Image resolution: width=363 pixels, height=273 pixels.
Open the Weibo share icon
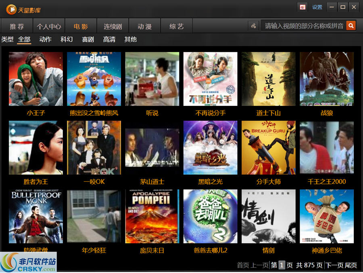(x=302, y=7)
